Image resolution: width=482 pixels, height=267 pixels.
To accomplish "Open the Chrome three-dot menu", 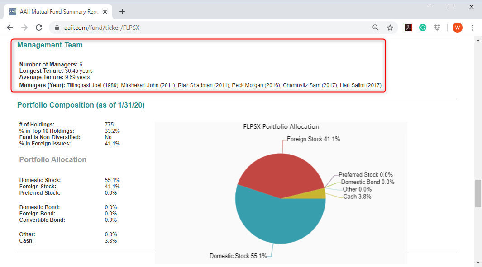I will coord(472,28).
